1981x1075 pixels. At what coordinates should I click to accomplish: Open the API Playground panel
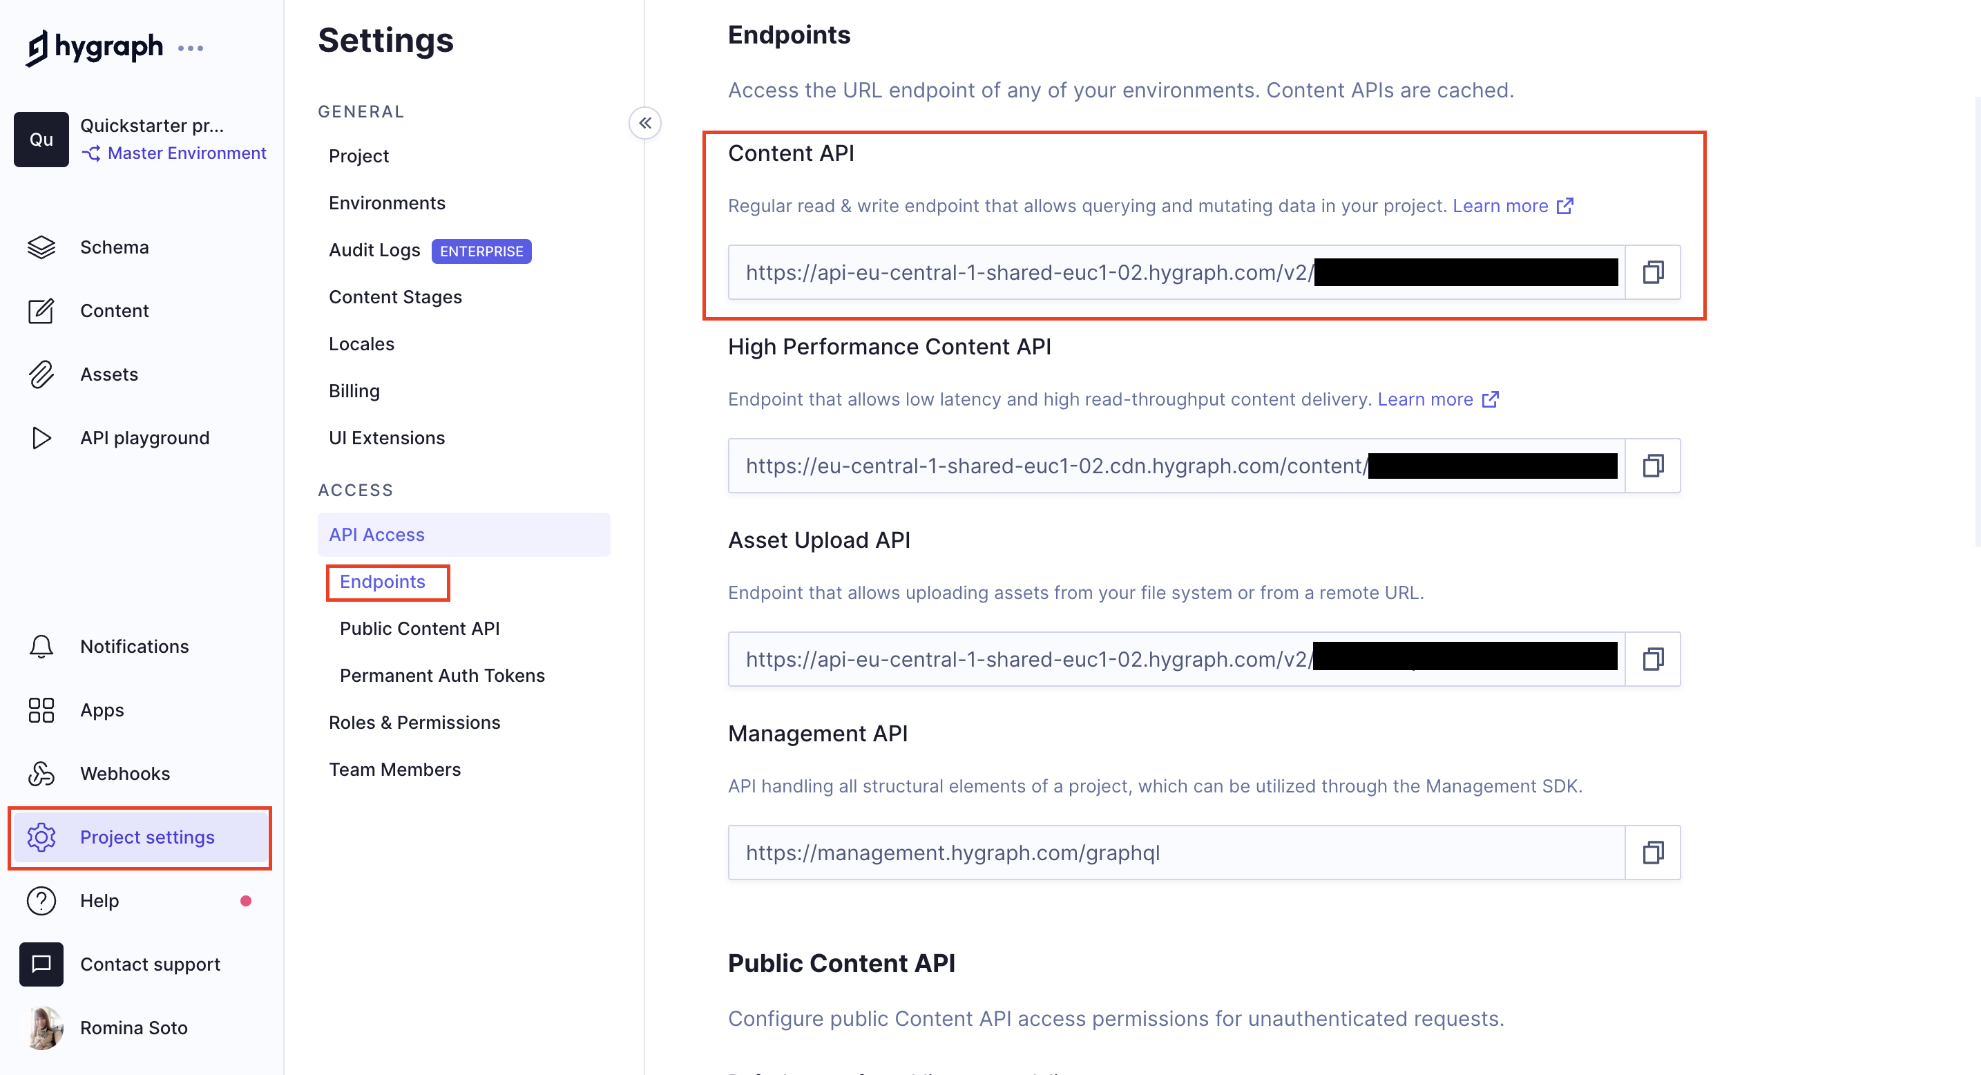(143, 435)
